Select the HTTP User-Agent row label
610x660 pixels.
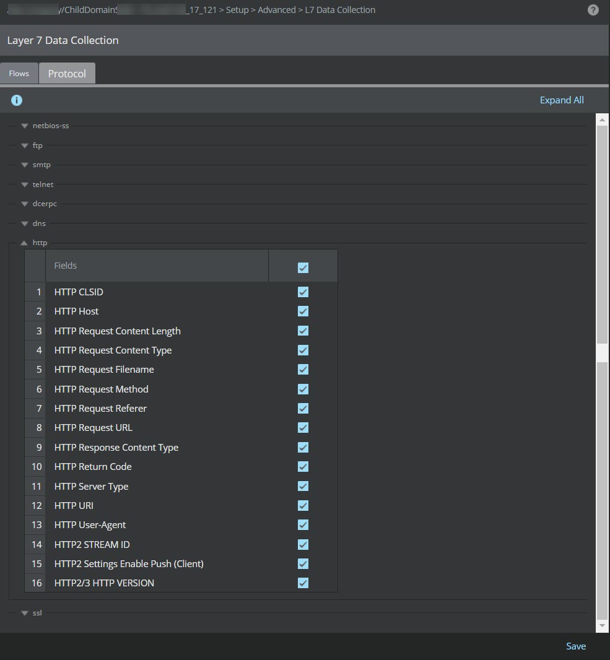(x=90, y=525)
